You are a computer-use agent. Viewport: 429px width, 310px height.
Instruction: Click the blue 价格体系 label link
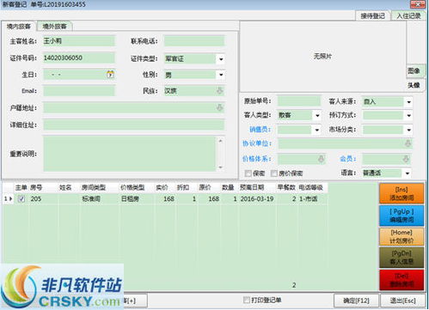257,159
